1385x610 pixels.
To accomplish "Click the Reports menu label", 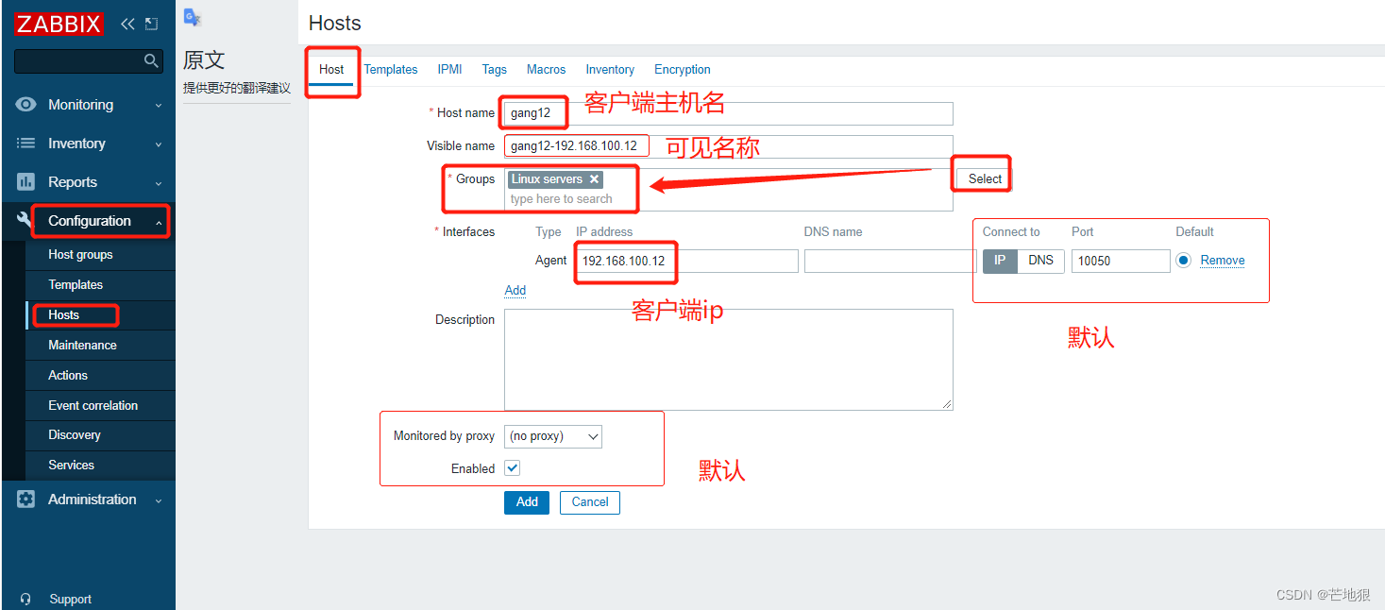I will click(x=73, y=182).
